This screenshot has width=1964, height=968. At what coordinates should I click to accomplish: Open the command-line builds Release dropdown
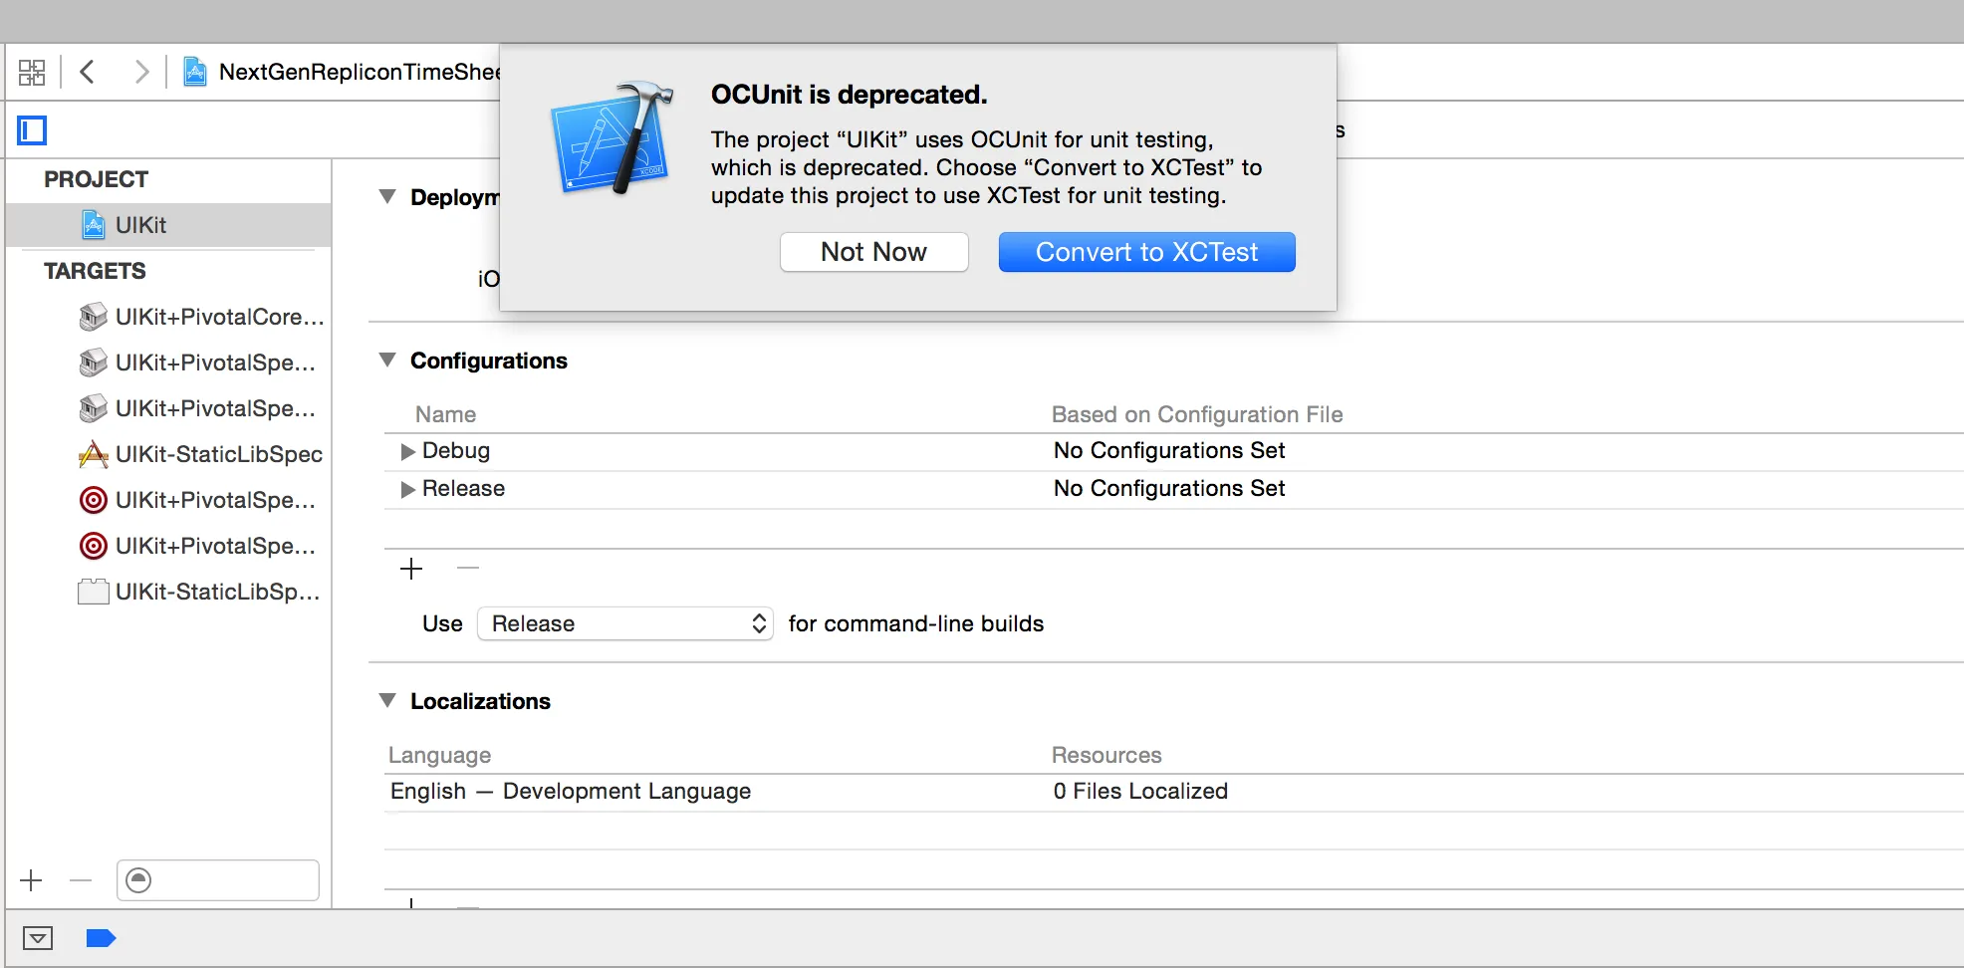pos(625,623)
